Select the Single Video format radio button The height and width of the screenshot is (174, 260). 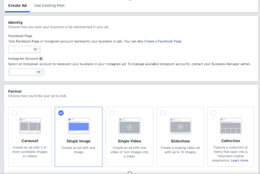[x=112, y=113]
